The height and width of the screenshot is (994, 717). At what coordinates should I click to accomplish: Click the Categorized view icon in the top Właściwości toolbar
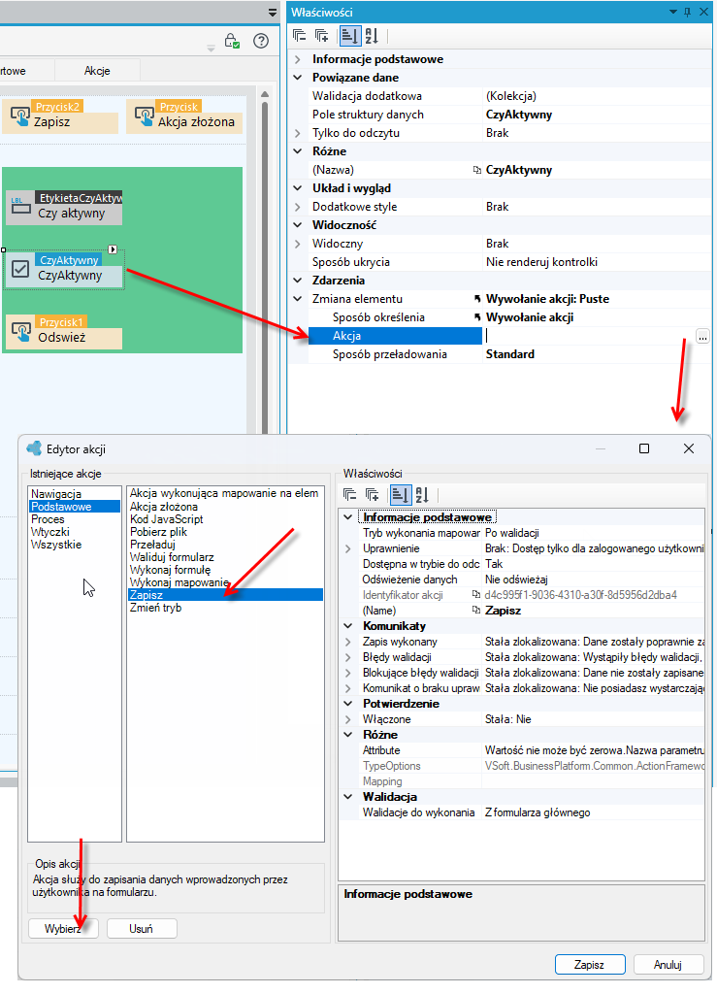coord(349,36)
